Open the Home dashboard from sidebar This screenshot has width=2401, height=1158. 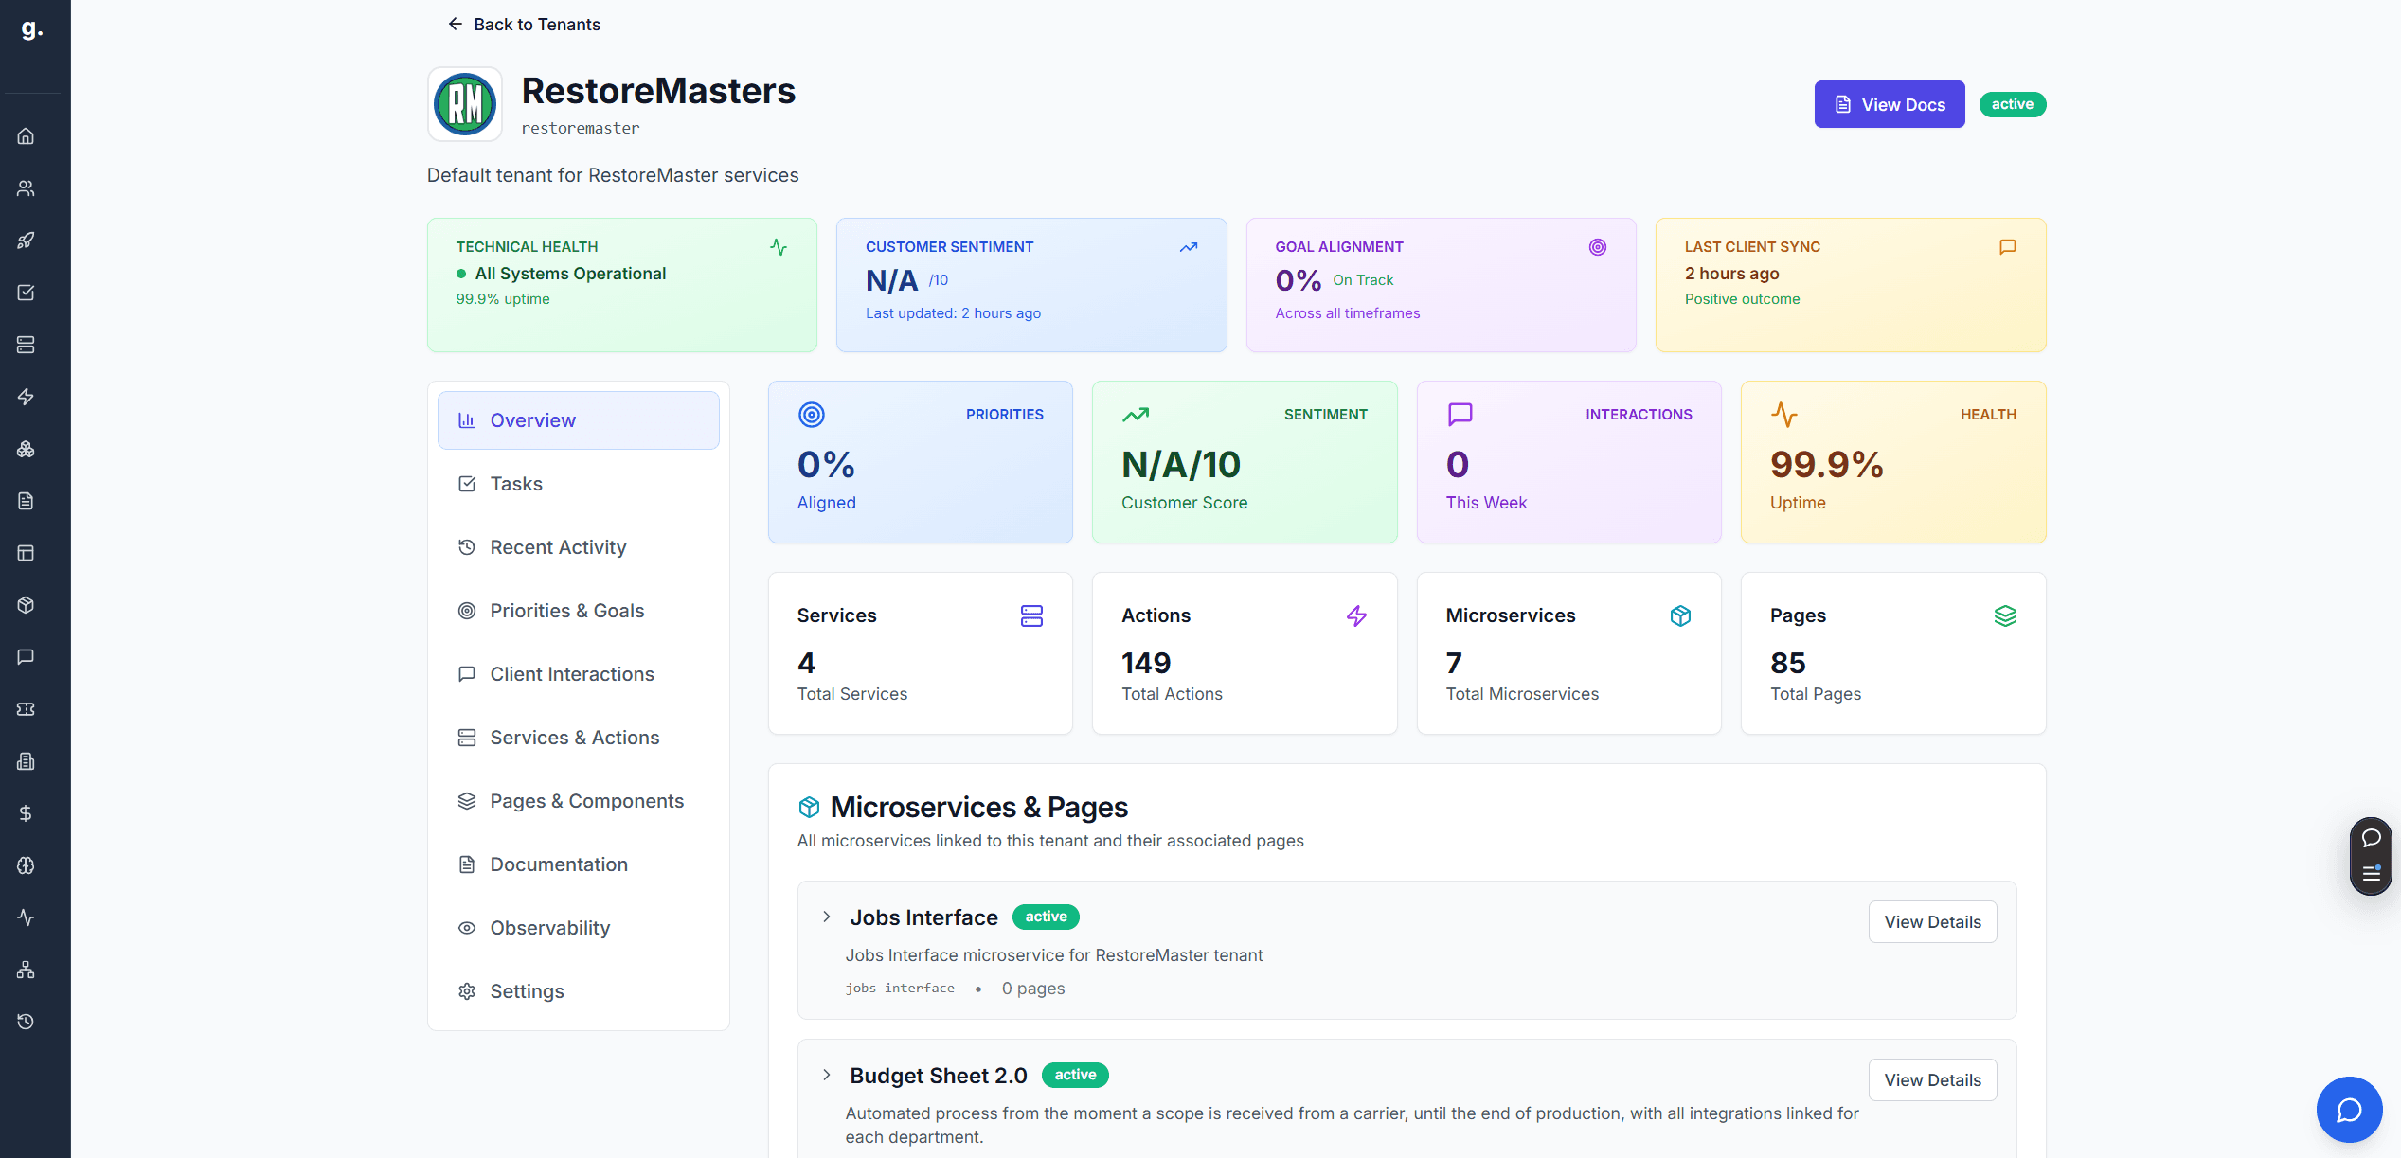(26, 135)
